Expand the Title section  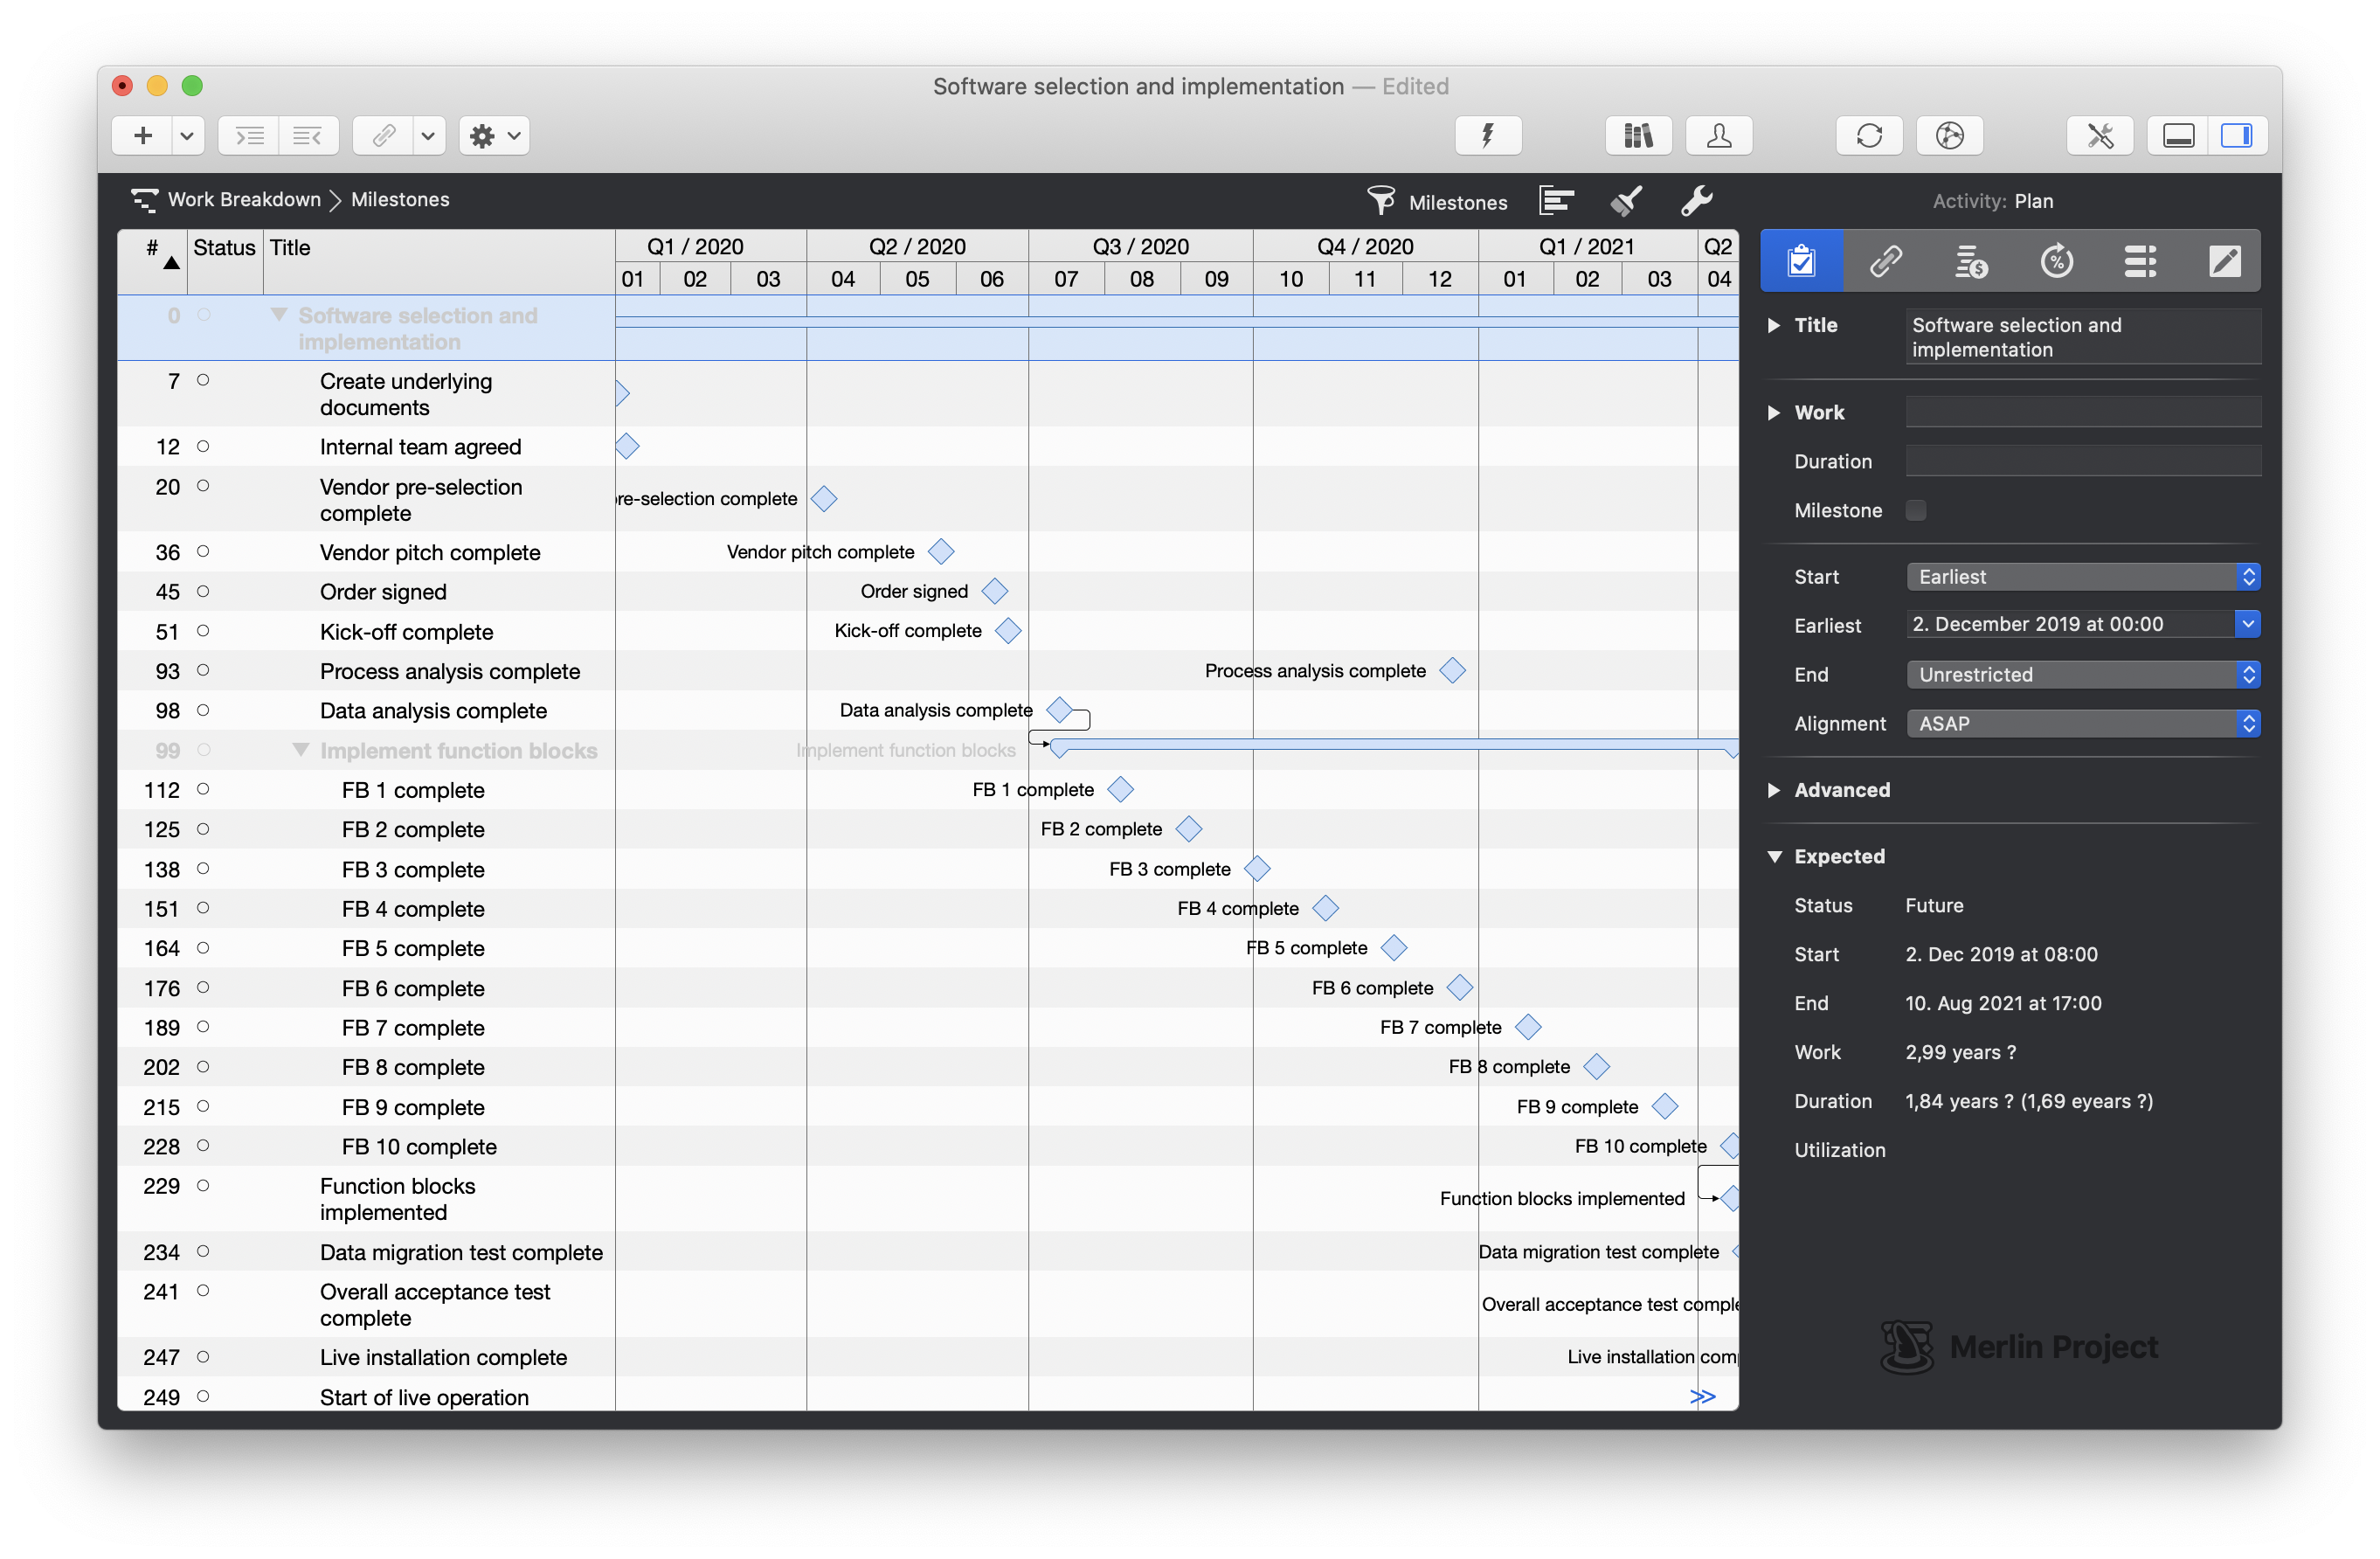[x=1774, y=325]
